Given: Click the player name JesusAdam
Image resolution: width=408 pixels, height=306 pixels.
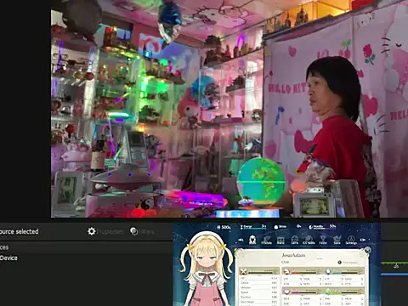Looking at the screenshot, I should pyautogui.click(x=293, y=255).
